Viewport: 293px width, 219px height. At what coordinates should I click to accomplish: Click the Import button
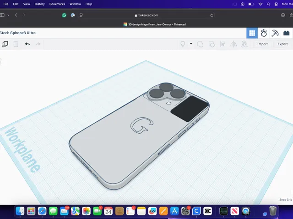point(262,44)
